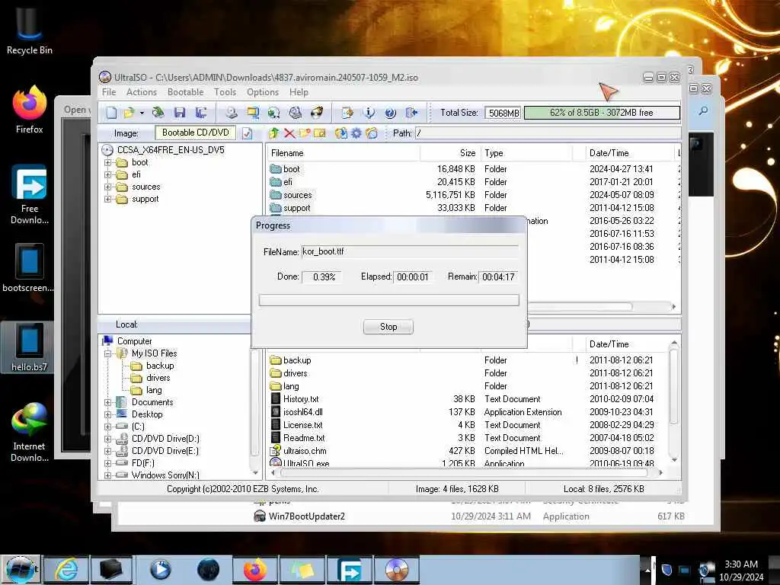This screenshot has width=780, height=585.
Task: Click the Rename folder icon
Action: (x=319, y=133)
